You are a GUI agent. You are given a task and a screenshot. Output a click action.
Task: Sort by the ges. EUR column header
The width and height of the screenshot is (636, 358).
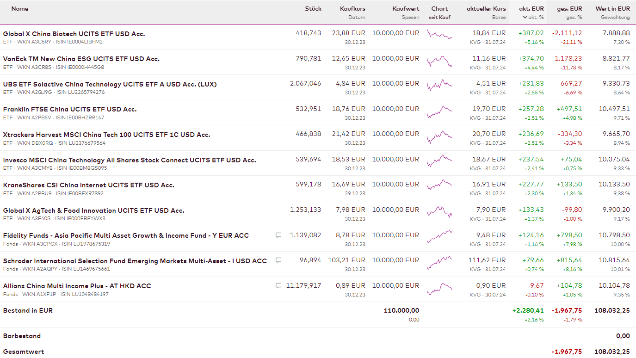(x=569, y=8)
